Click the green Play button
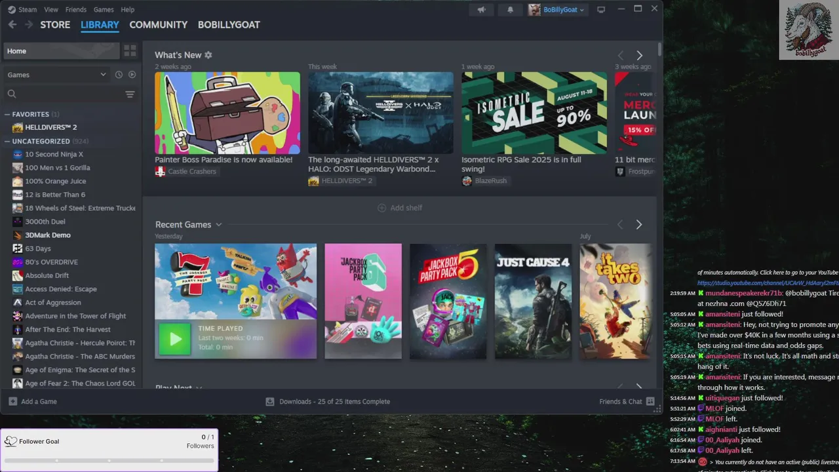839x472 pixels. [x=175, y=338]
